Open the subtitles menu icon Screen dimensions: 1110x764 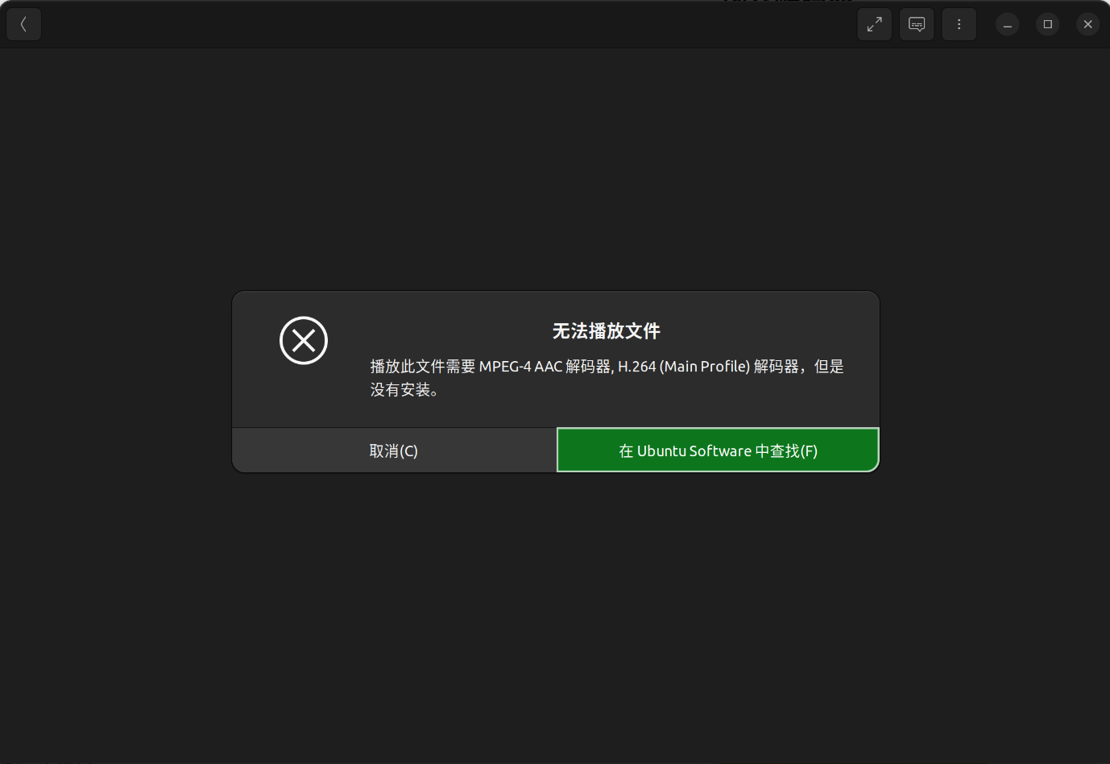click(x=917, y=24)
